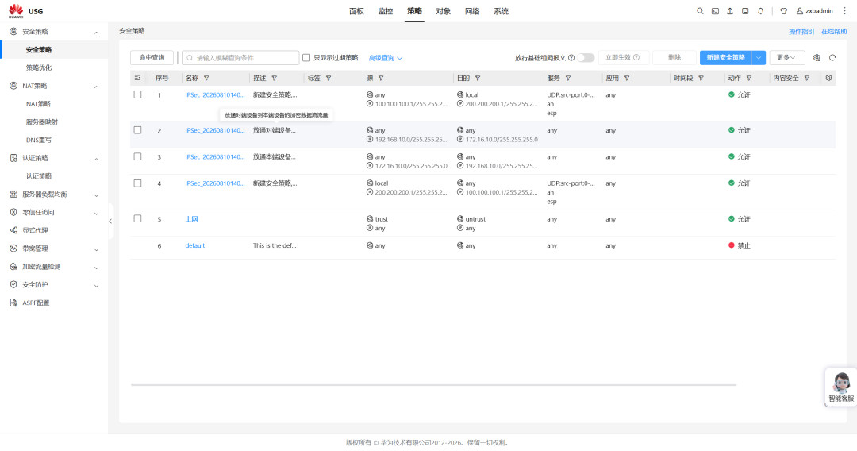Open the 操作指引 link
857x451 pixels.
(x=801, y=32)
